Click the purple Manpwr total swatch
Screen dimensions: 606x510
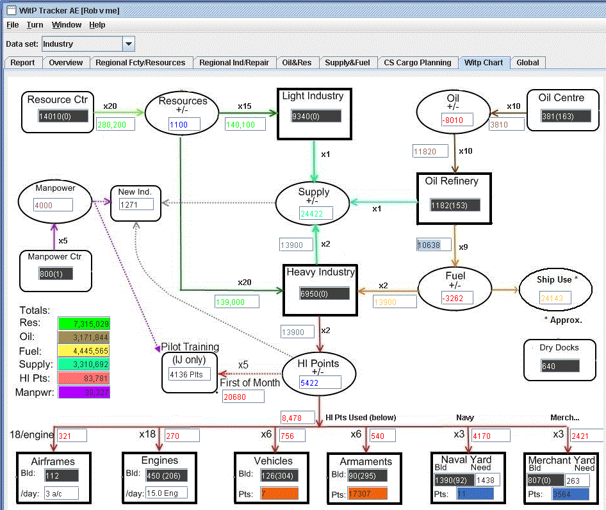tap(84, 392)
